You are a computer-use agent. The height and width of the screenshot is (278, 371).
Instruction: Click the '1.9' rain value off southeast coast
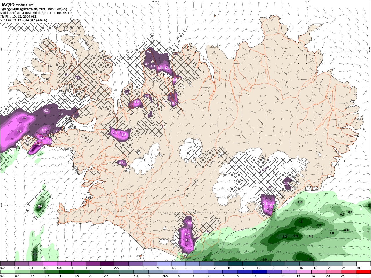tap(296, 236)
